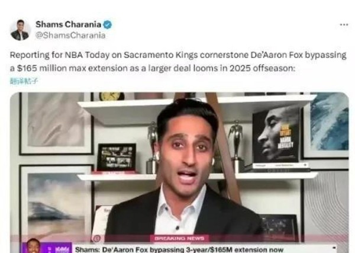The width and height of the screenshot is (355, 253).
Task: Click the BREAKING NEWS banner in video
Action: [179, 238]
